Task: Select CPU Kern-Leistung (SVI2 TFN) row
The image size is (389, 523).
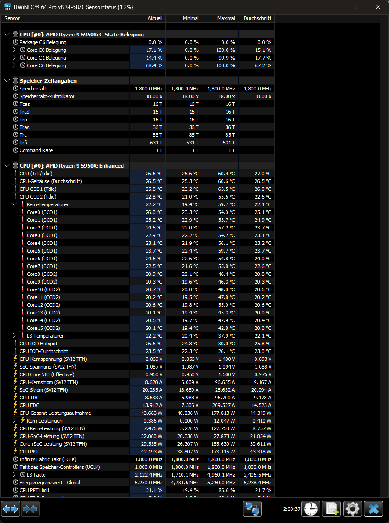Action: (x=138, y=428)
